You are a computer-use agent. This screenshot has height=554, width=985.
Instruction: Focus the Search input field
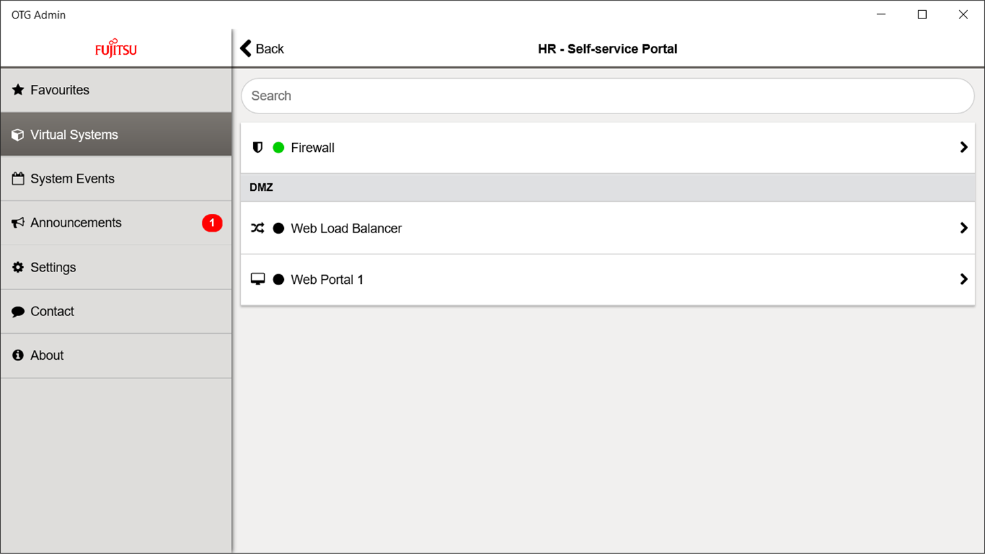pos(607,96)
